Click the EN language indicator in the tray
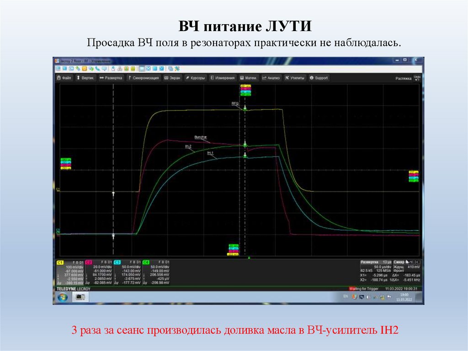The image size is (468, 351). [346, 296]
